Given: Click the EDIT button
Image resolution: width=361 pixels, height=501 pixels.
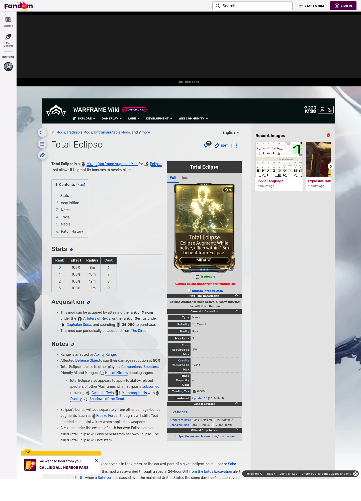Looking at the screenshot, I should [x=221, y=146].
